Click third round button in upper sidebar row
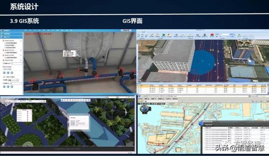269x156 pixels. click(x=12, y=73)
